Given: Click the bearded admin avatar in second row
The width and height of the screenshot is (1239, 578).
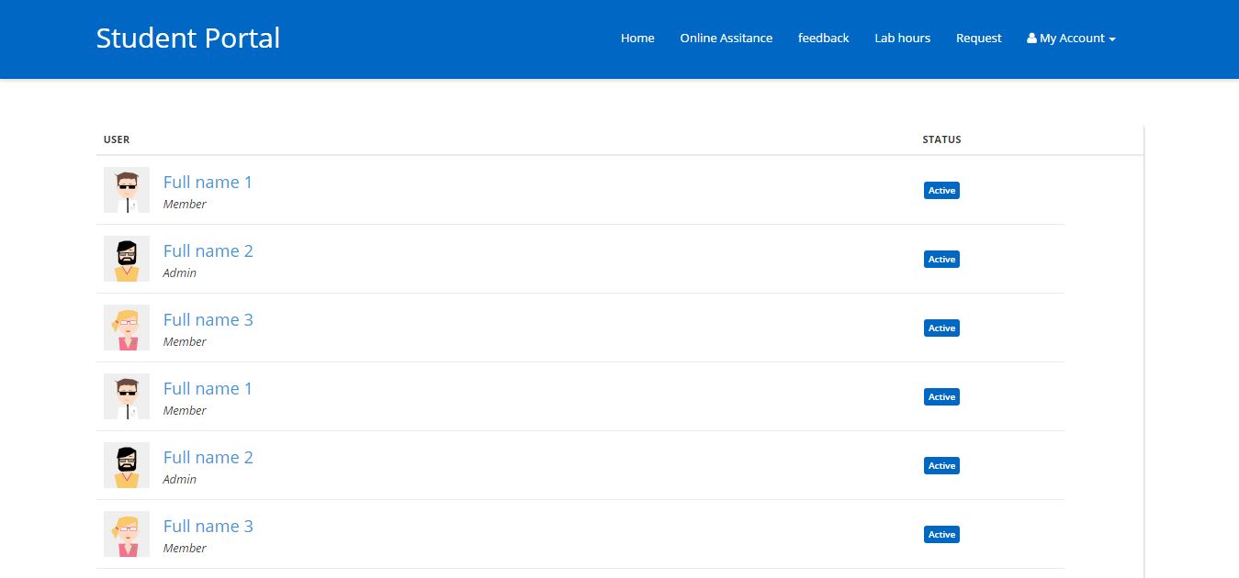Looking at the screenshot, I should 127,259.
